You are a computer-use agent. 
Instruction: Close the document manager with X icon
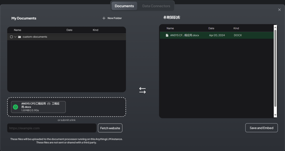pos(279,10)
